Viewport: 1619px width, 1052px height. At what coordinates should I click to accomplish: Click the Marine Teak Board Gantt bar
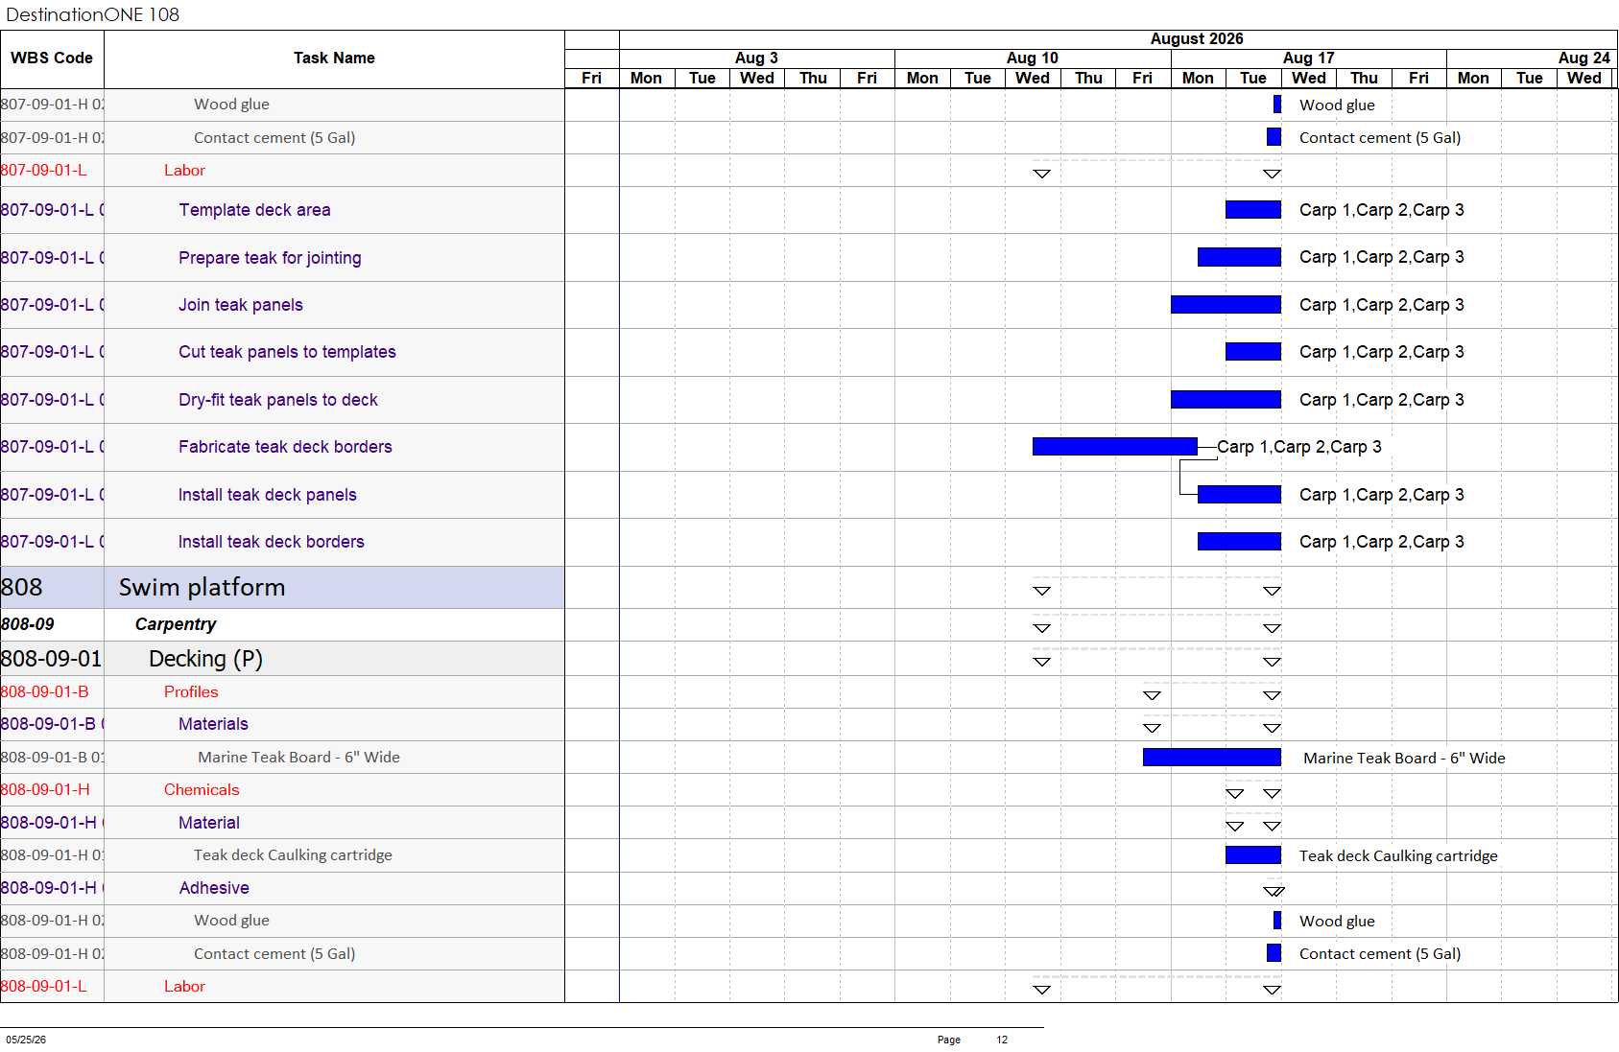(x=1212, y=758)
